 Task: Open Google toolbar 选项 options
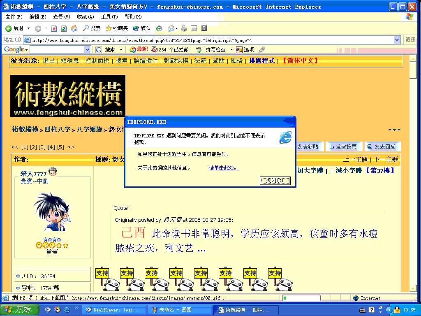[x=245, y=49]
